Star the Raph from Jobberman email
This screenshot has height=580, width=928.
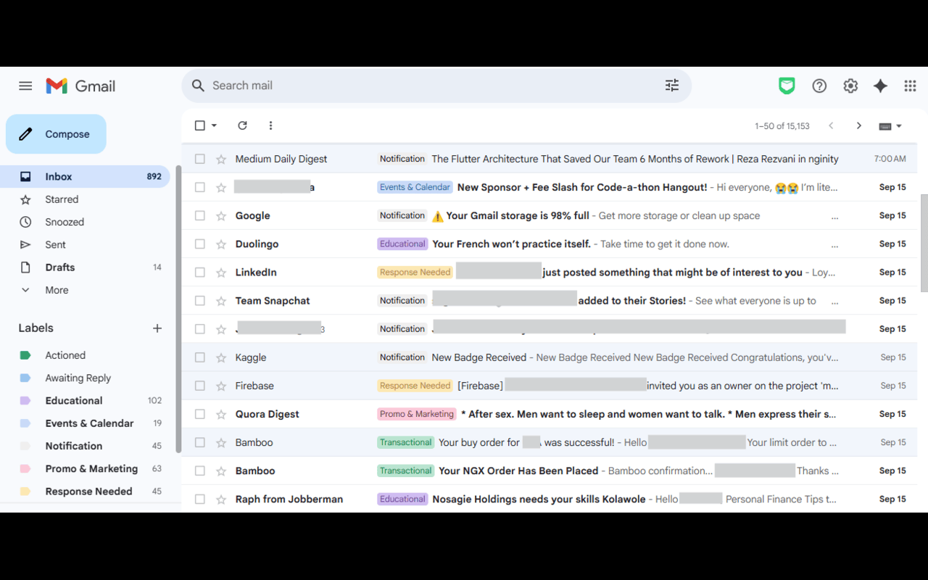coord(221,498)
